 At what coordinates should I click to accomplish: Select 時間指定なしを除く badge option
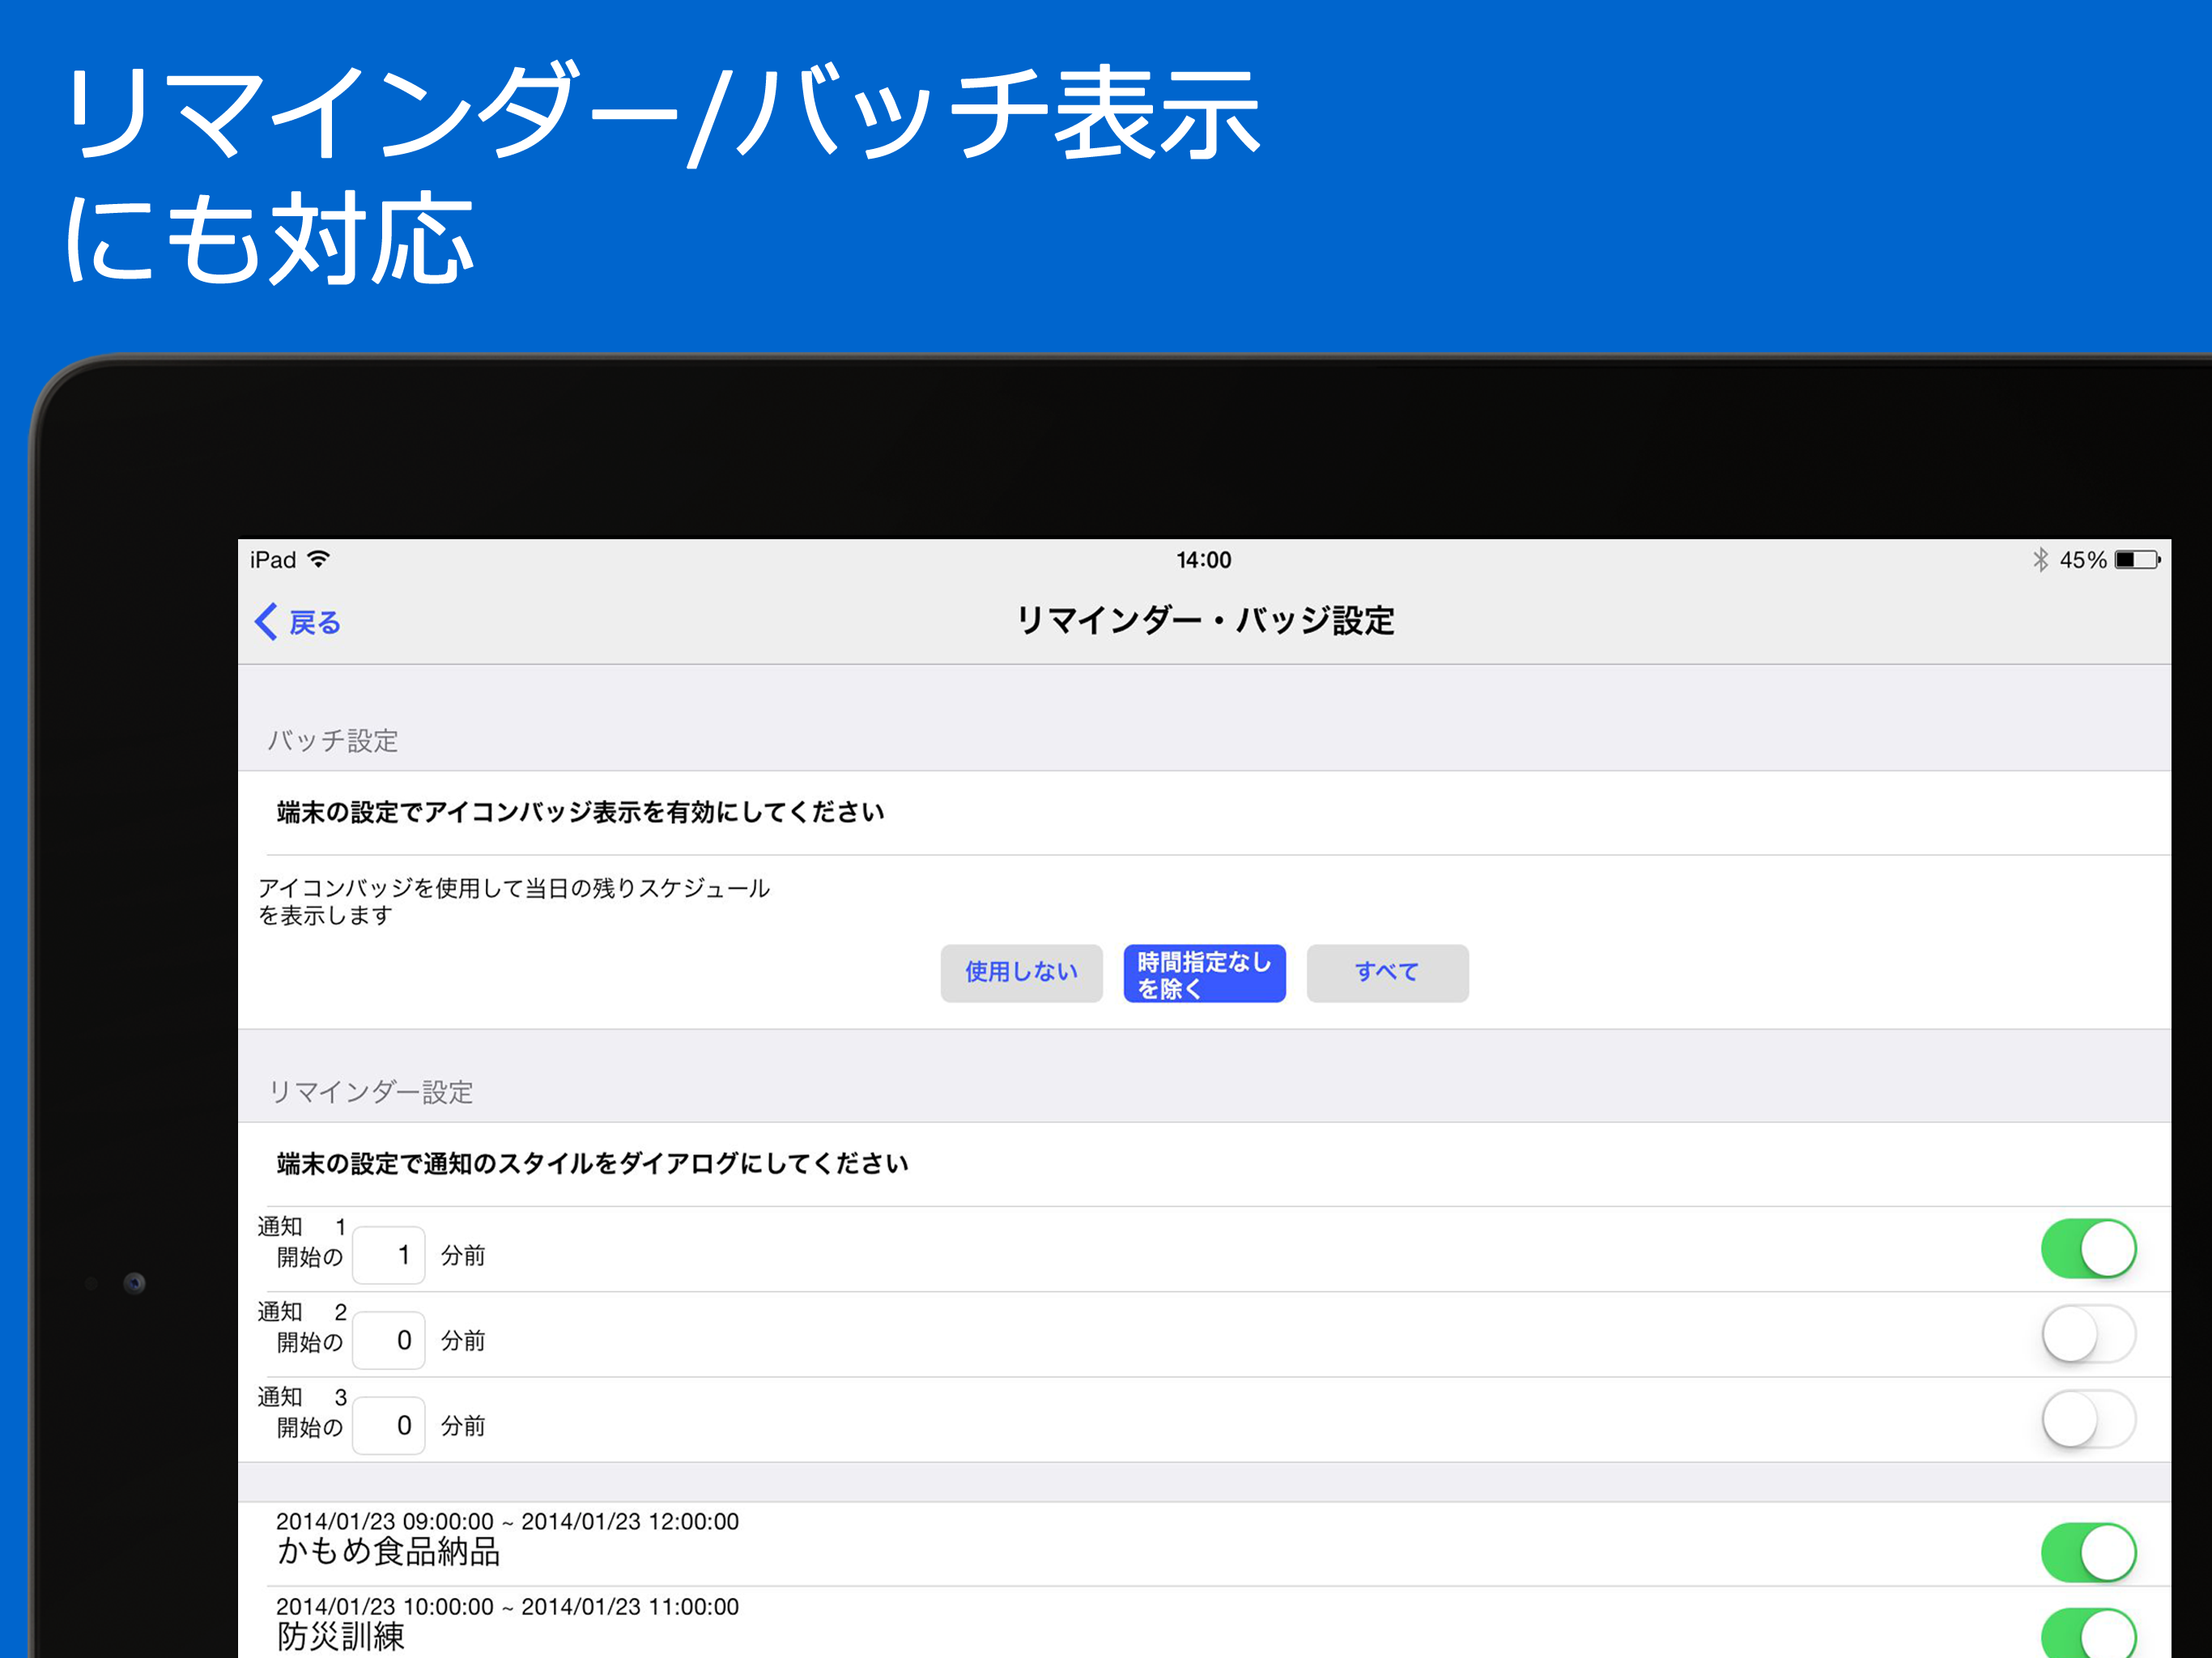click(1204, 973)
